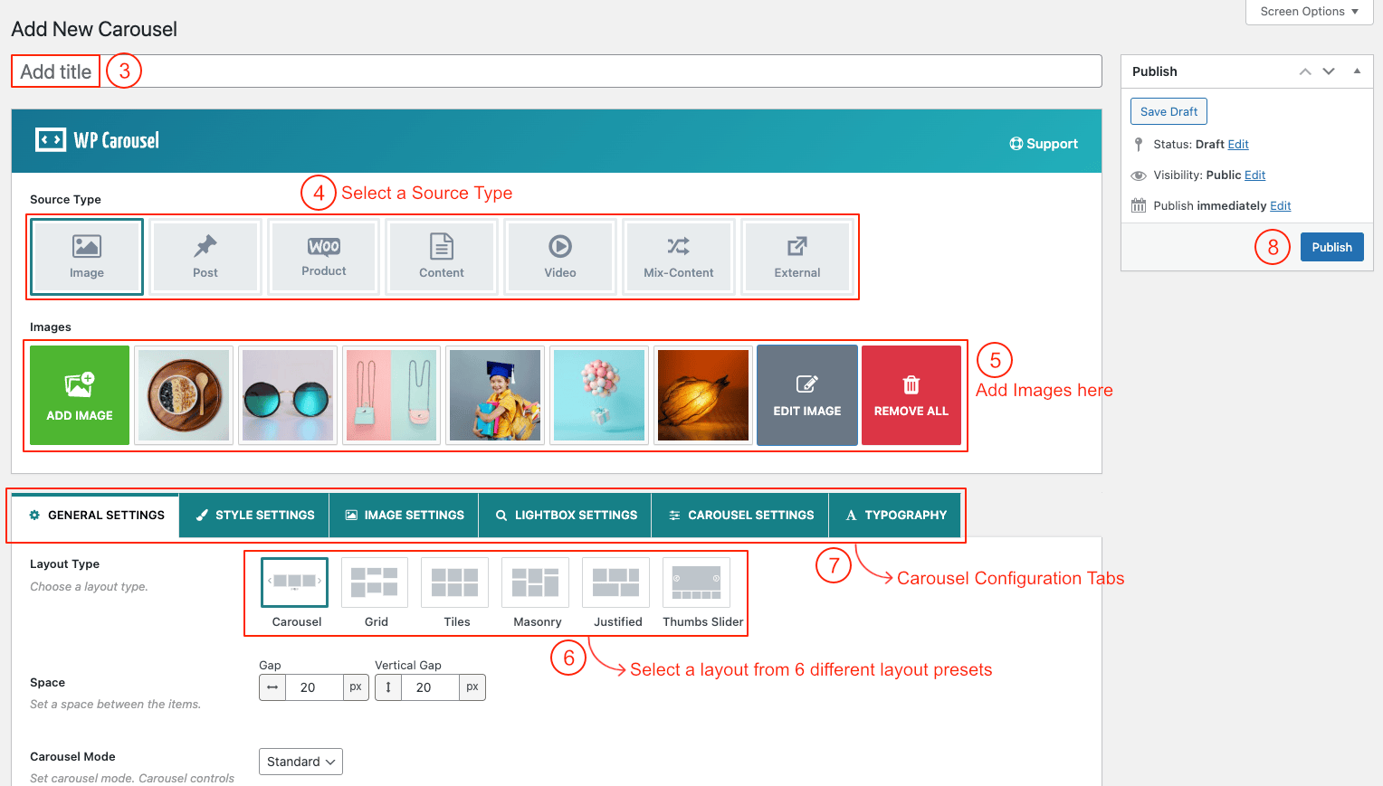
Task: Switch to the Style Settings tab
Action: (x=254, y=516)
